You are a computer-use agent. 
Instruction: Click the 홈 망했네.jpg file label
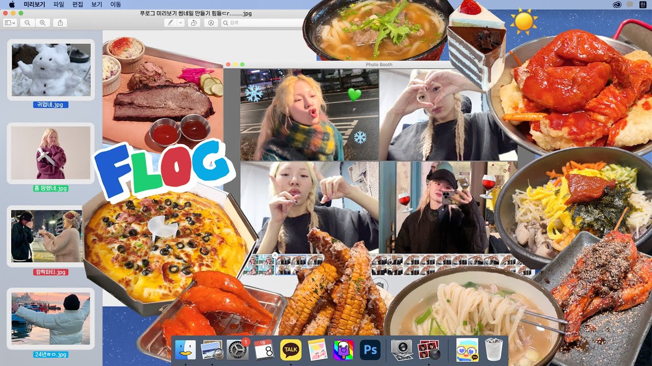pyautogui.click(x=50, y=188)
